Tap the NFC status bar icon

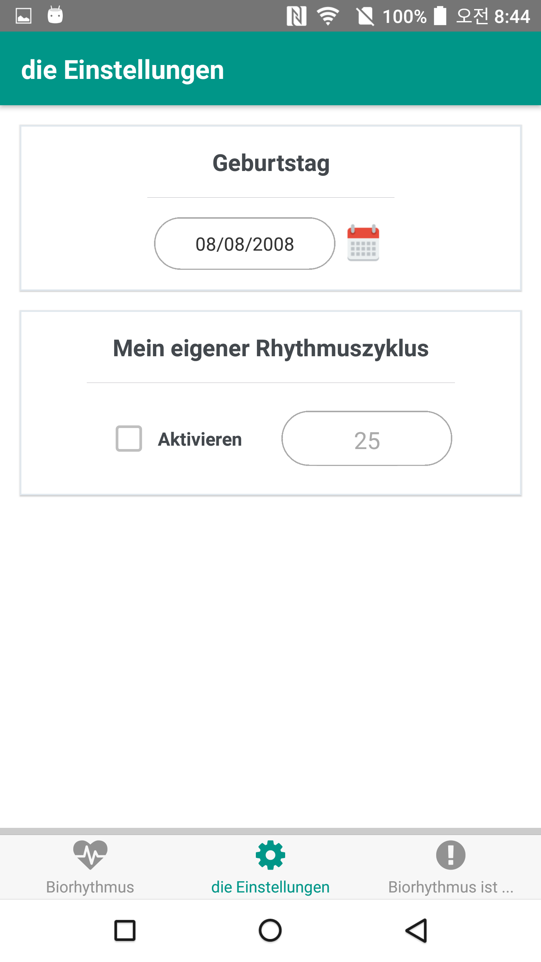click(x=296, y=16)
